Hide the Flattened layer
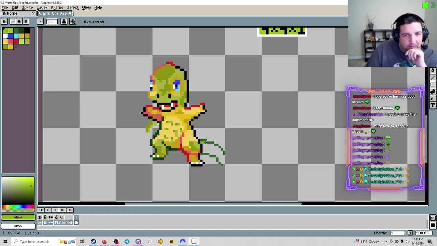Viewport: 437px width, 246px height. click(x=40, y=223)
